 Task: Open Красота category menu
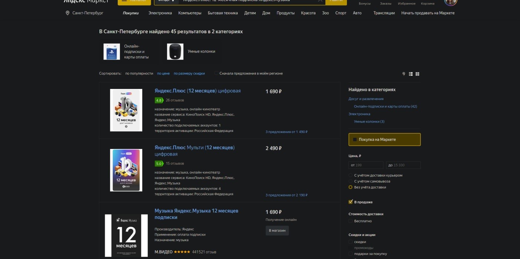click(308, 13)
